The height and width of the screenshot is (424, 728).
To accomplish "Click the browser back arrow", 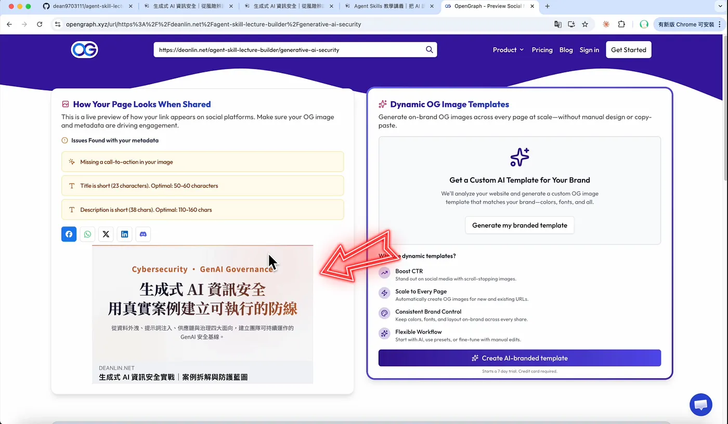I will [x=9, y=24].
